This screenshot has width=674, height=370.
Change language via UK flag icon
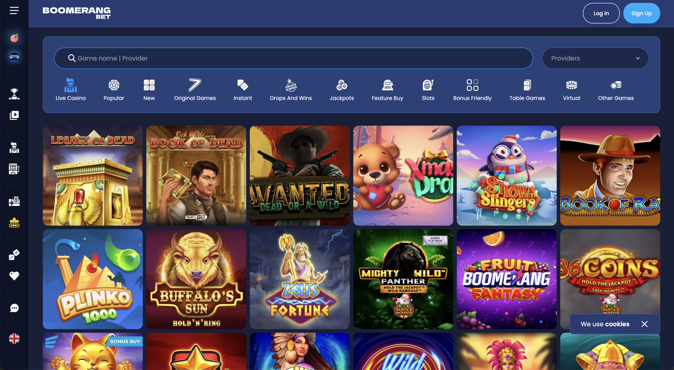pyautogui.click(x=14, y=338)
